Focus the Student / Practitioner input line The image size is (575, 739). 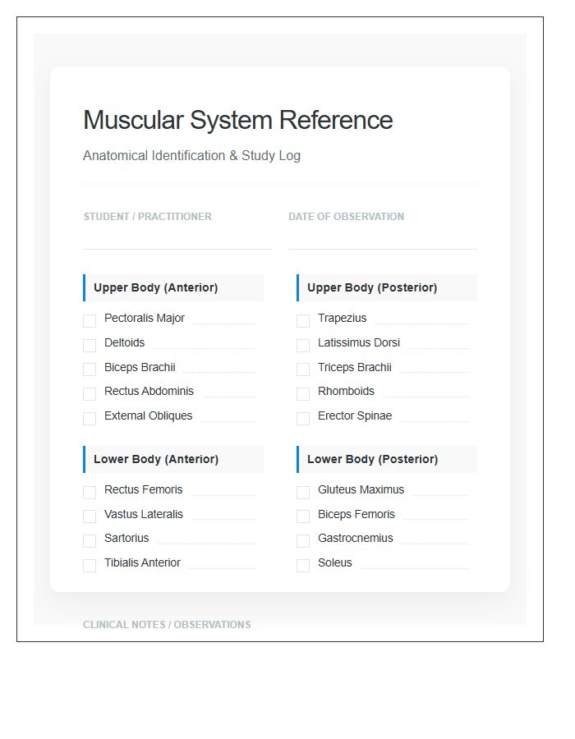pos(177,238)
